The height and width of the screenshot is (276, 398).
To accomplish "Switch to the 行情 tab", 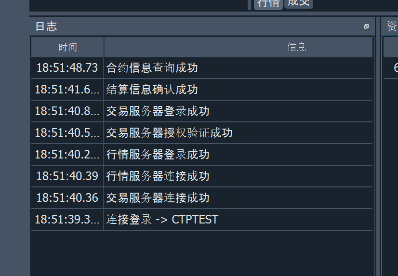I will (268, 4).
